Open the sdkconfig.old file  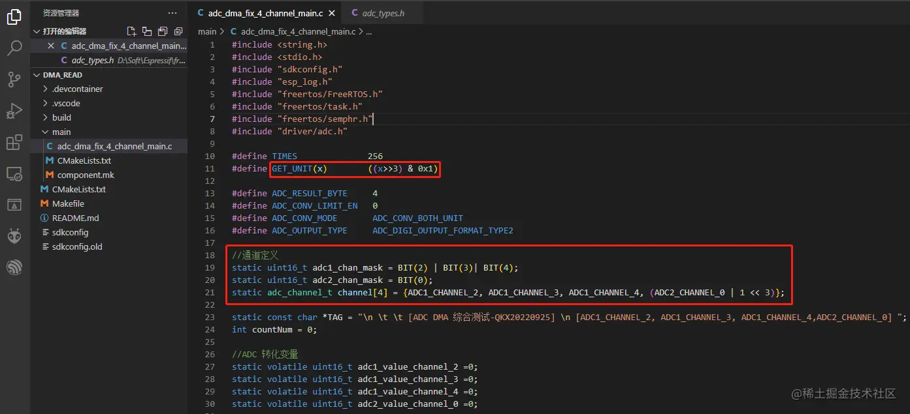77,246
